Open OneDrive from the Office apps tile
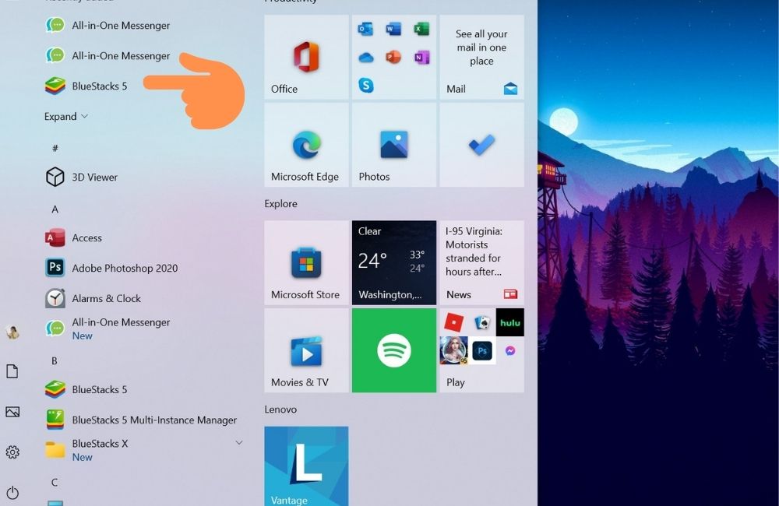The image size is (779, 506). [x=365, y=58]
